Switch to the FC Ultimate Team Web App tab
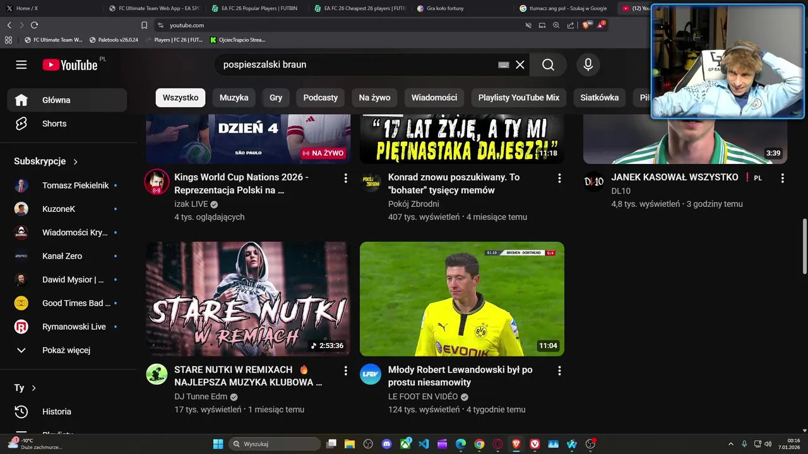Viewport: 808px width, 454px height. [153, 8]
